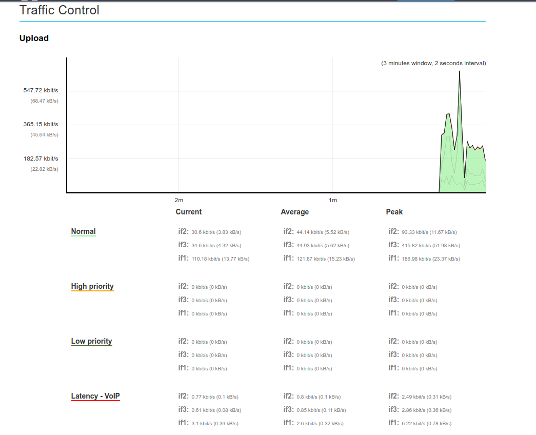Click the Current column header
536x435 pixels.
tap(188, 212)
